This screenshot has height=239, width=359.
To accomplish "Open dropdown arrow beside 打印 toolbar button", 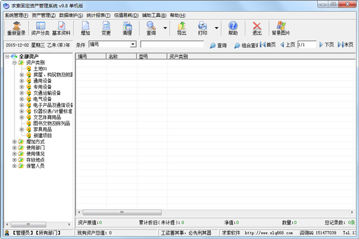I will pos(216,28).
